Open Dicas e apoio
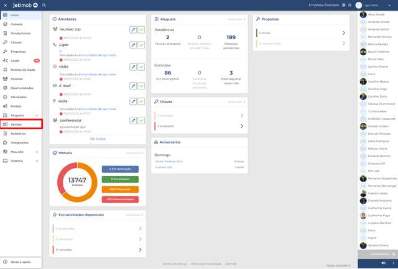 pos(21,262)
